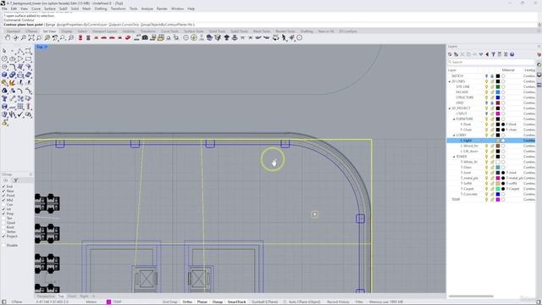Toggle the End osnap checkbox
542x305 pixels.
3,186
